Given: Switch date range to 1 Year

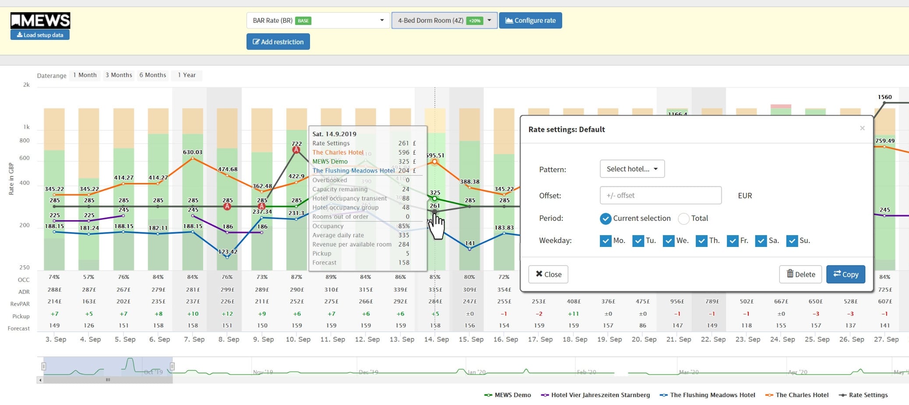Looking at the screenshot, I should coord(187,75).
